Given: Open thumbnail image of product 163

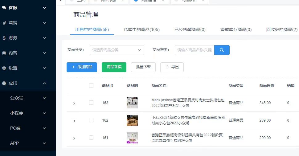Looking at the screenshot, I should 132,103.
